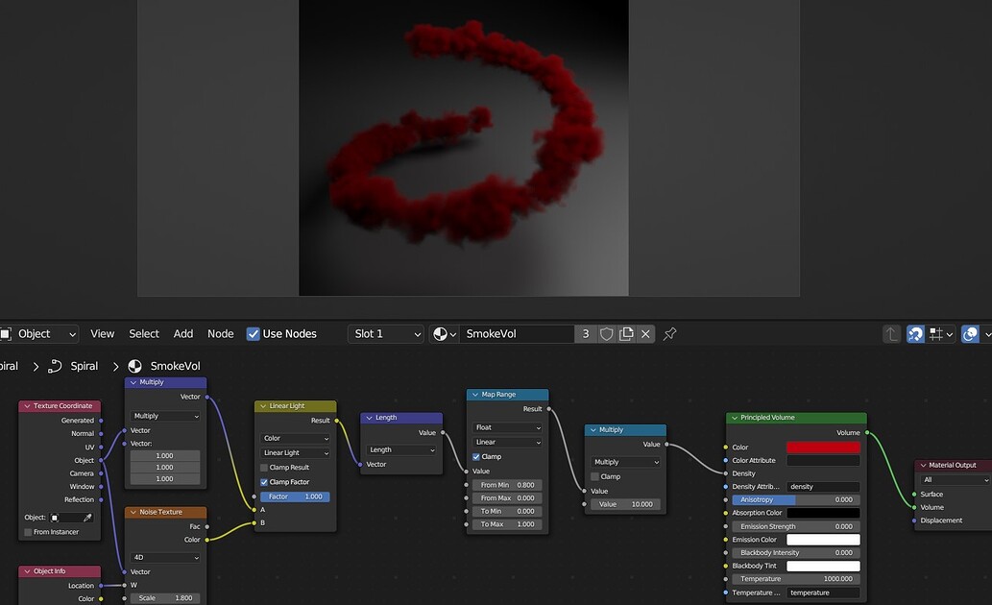Enable From Instancer checkbox
Viewport: 992px width, 605px height.
click(28, 532)
